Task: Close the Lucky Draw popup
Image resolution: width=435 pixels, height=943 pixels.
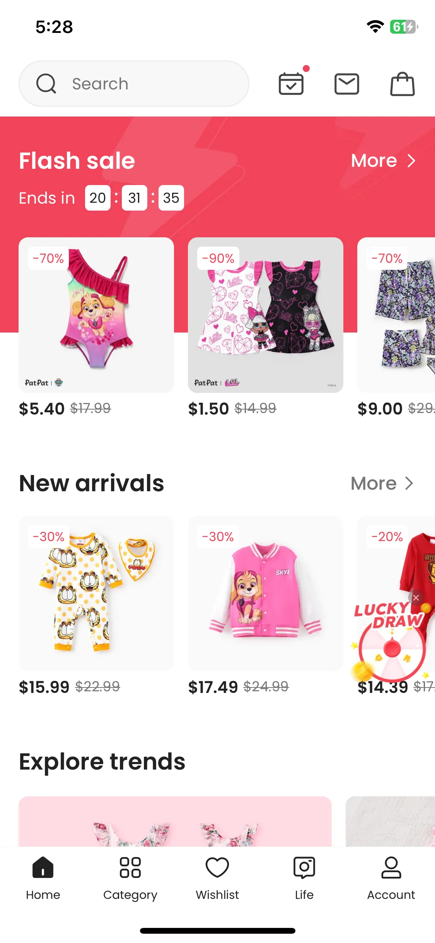Action: (x=416, y=598)
